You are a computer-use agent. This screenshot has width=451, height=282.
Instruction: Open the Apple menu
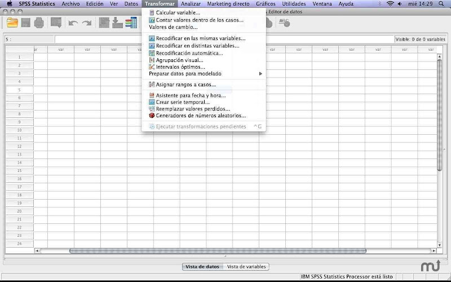tap(10, 3)
